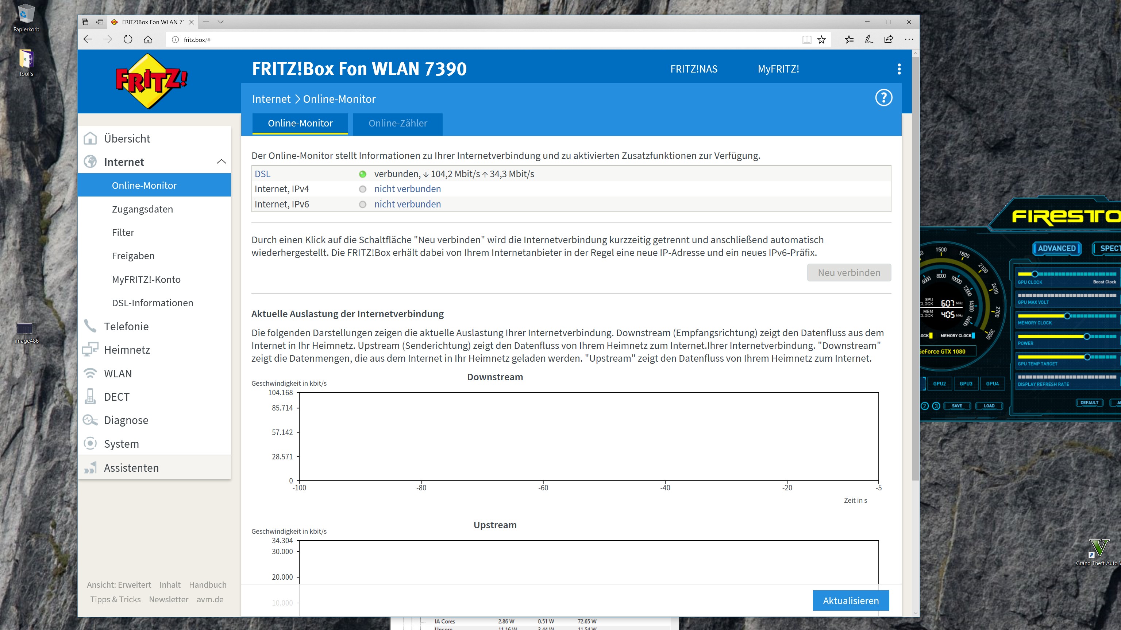
Task: Click GPU CLOCK slider in Firestorm
Action: pos(1035,274)
